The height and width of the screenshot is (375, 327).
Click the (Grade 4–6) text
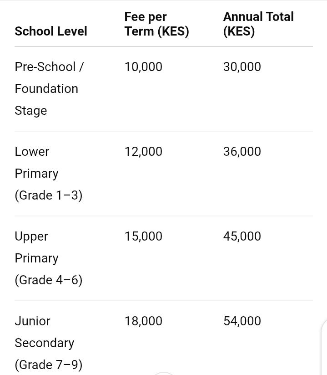click(48, 280)
